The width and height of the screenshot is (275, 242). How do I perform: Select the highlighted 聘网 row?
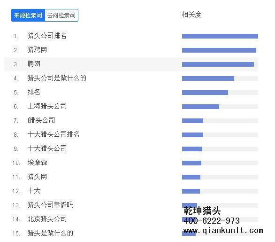click(131, 64)
